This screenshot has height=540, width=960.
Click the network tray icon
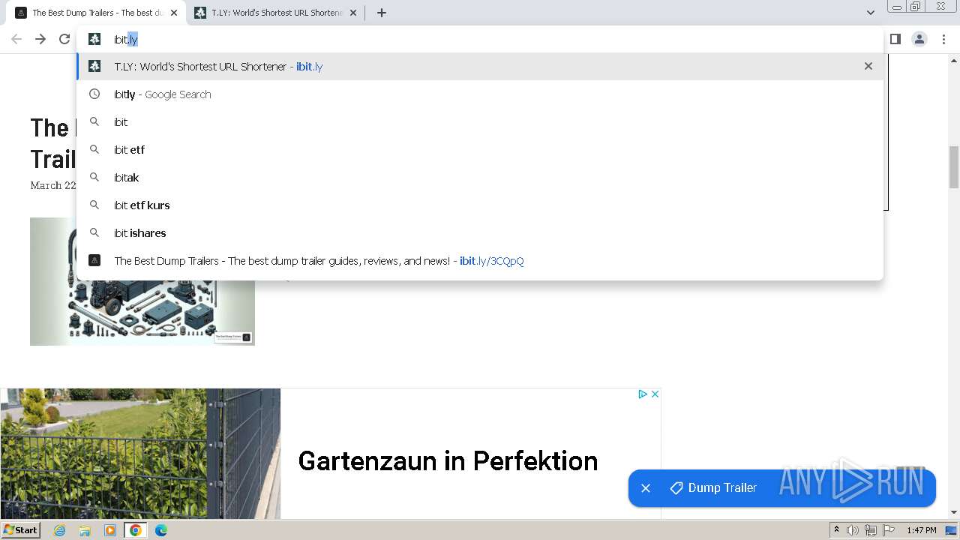(x=871, y=530)
